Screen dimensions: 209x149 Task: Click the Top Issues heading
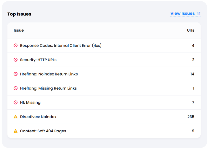coord(19,14)
